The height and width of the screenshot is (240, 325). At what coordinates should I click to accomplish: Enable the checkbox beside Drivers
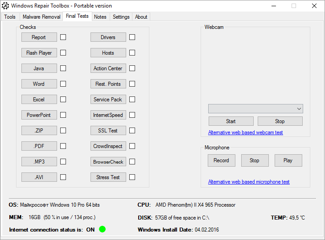tap(132, 37)
